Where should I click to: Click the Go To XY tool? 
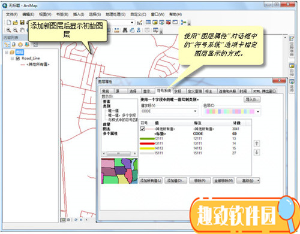coord(139,30)
